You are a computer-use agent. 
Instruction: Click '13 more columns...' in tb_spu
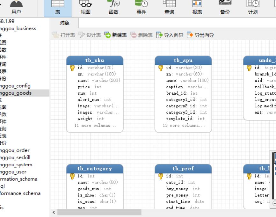184,126
